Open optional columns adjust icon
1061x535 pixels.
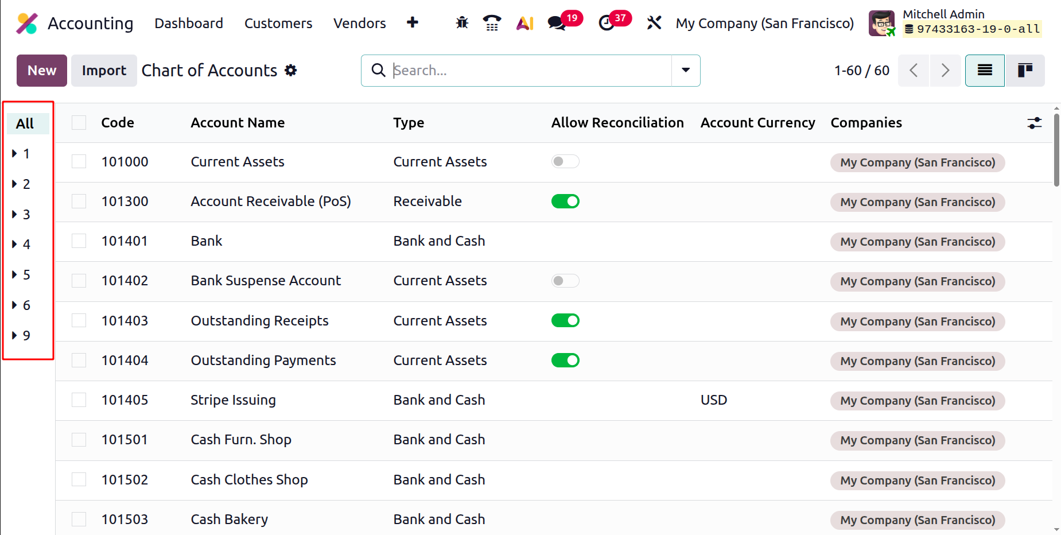[1035, 123]
